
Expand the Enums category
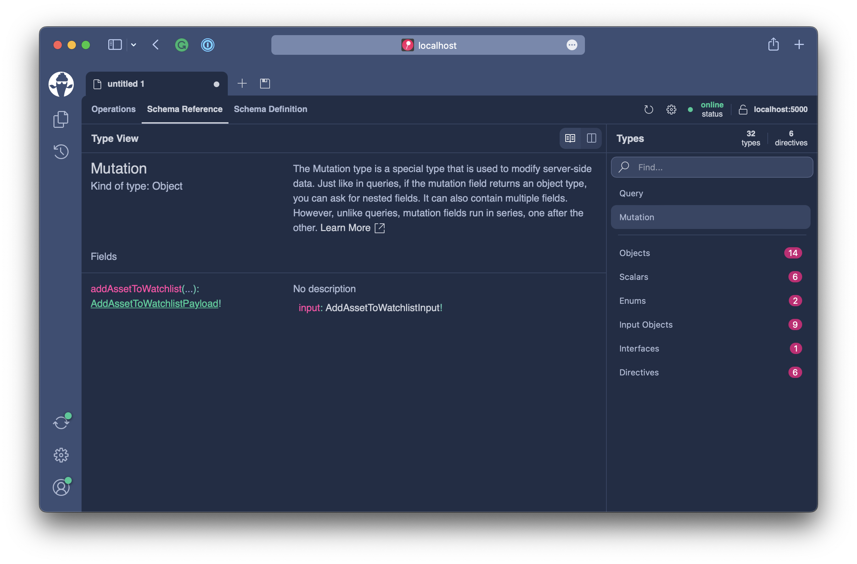(710, 301)
